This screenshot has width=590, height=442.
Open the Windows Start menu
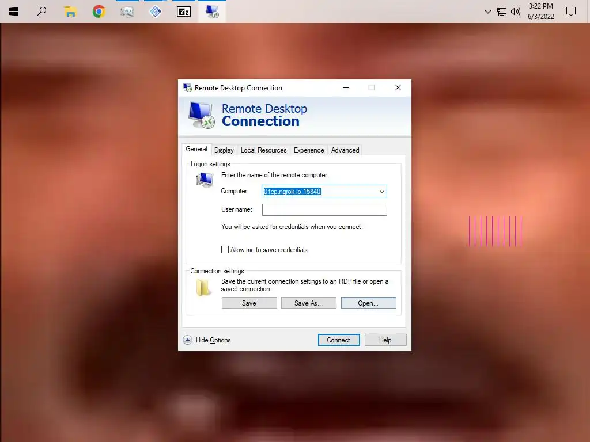click(x=14, y=12)
